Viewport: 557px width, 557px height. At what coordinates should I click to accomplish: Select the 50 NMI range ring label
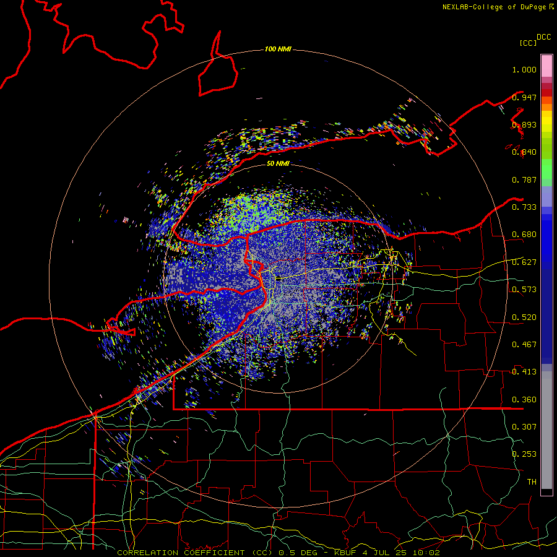click(278, 163)
